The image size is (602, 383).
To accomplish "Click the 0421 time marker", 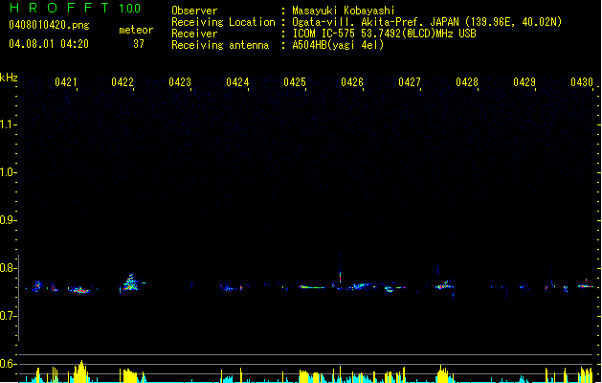I will pyautogui.click(x=66, y=82).
